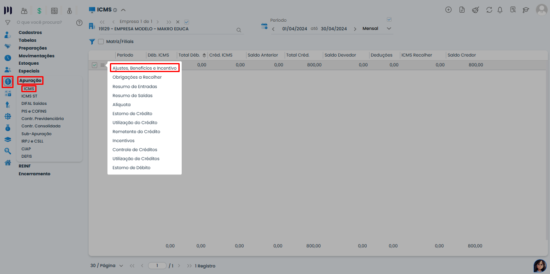The height and width of the screenshot is (274, 550).
Task: Open the calculator module icon
Action: click(x=54, y=11)
